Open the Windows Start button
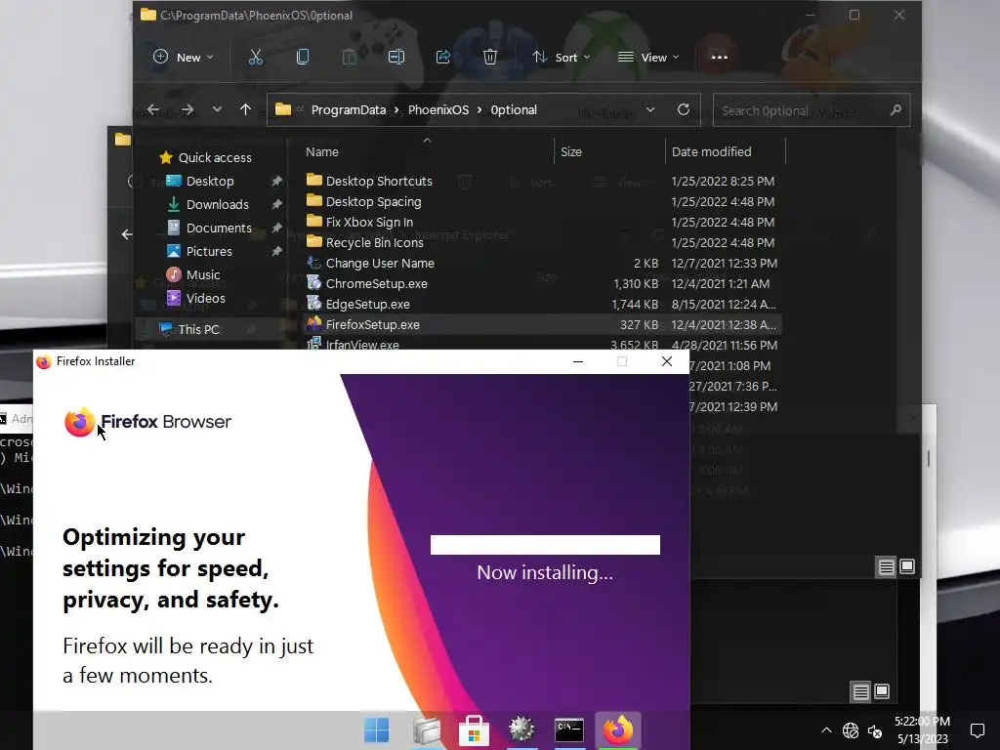 coord(376,730)
